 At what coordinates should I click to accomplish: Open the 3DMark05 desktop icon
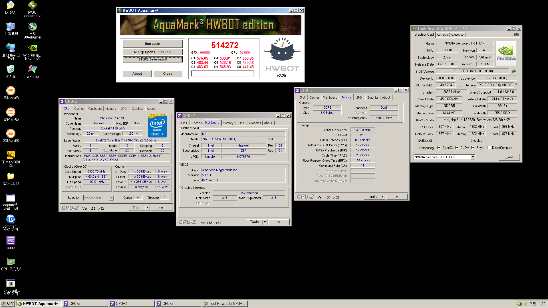(11, 114)
